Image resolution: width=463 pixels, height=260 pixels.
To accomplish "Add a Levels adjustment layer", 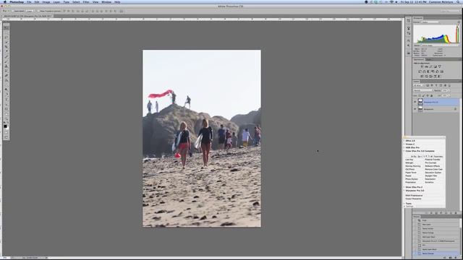I will point(426,66).
